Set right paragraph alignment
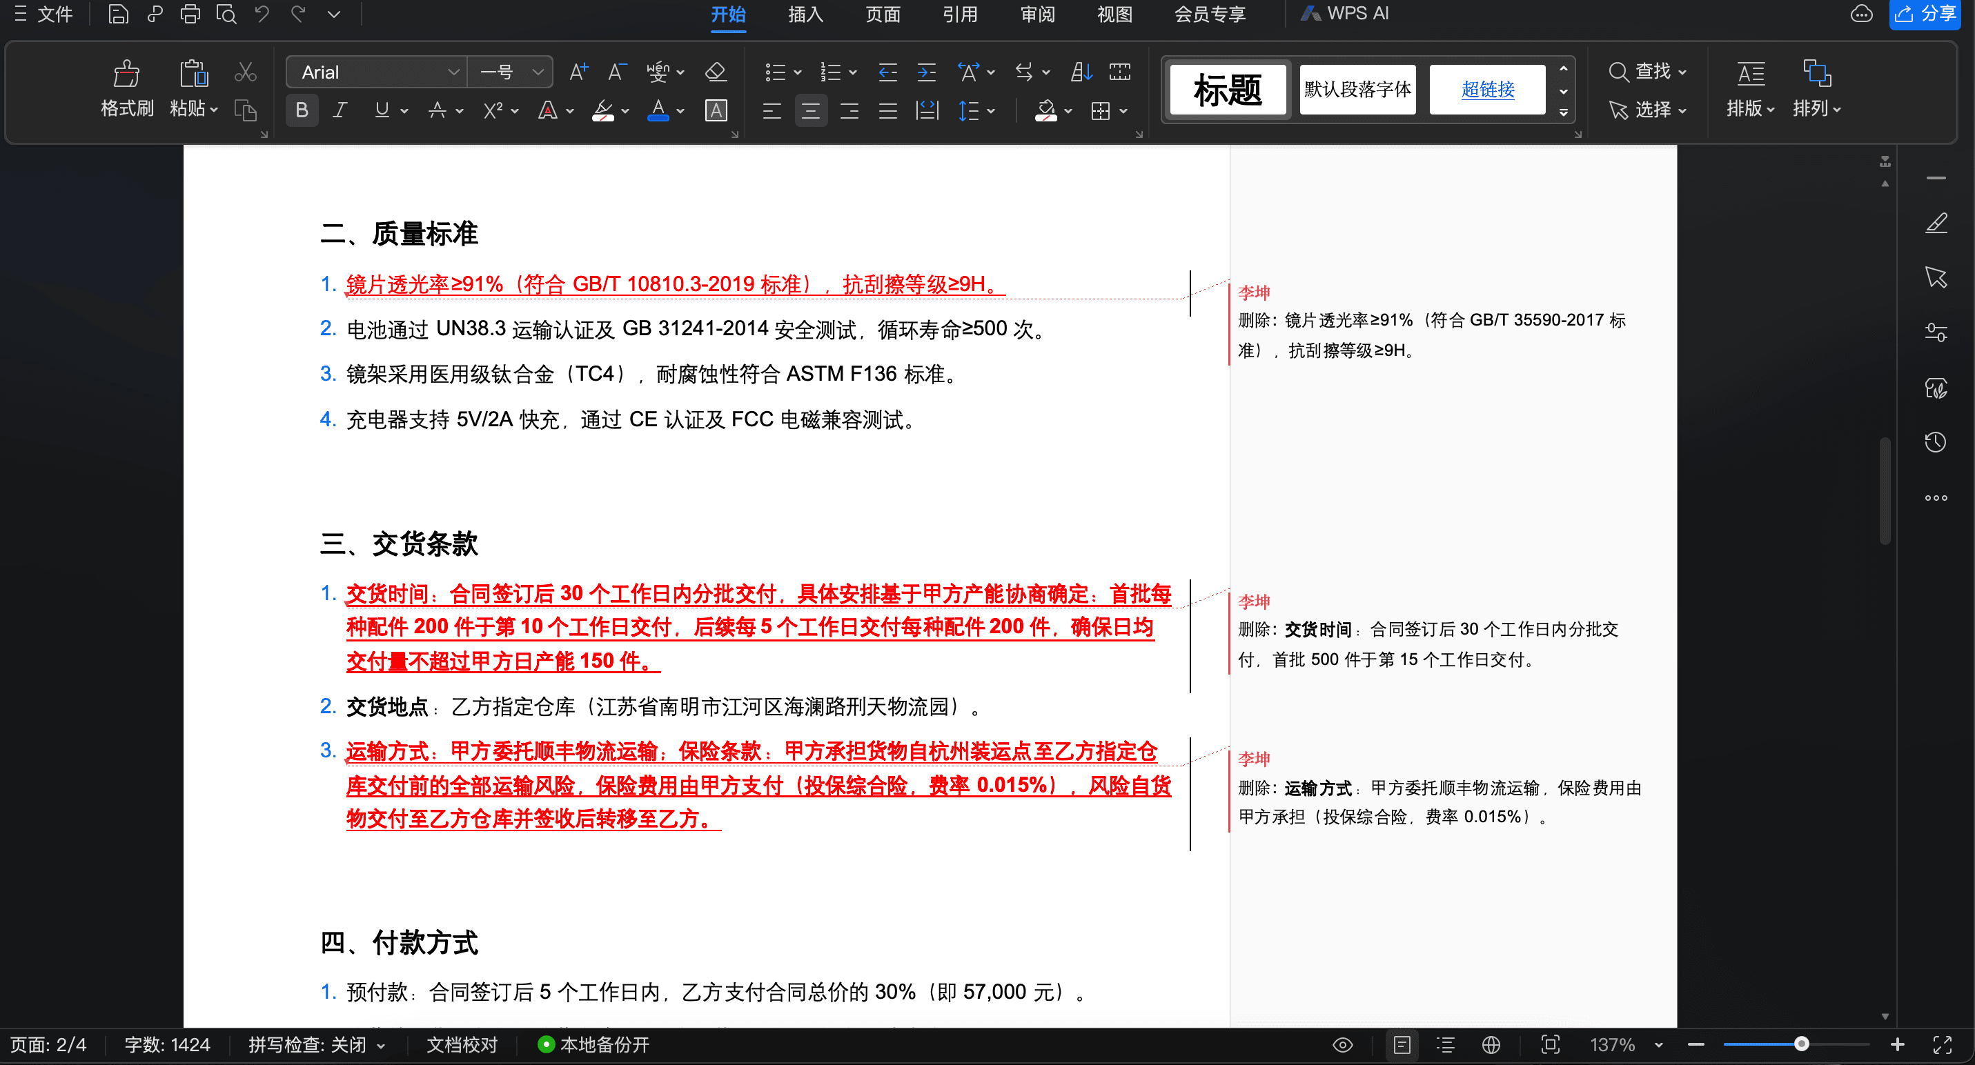 pyautogui.click(x=849, y=111)
